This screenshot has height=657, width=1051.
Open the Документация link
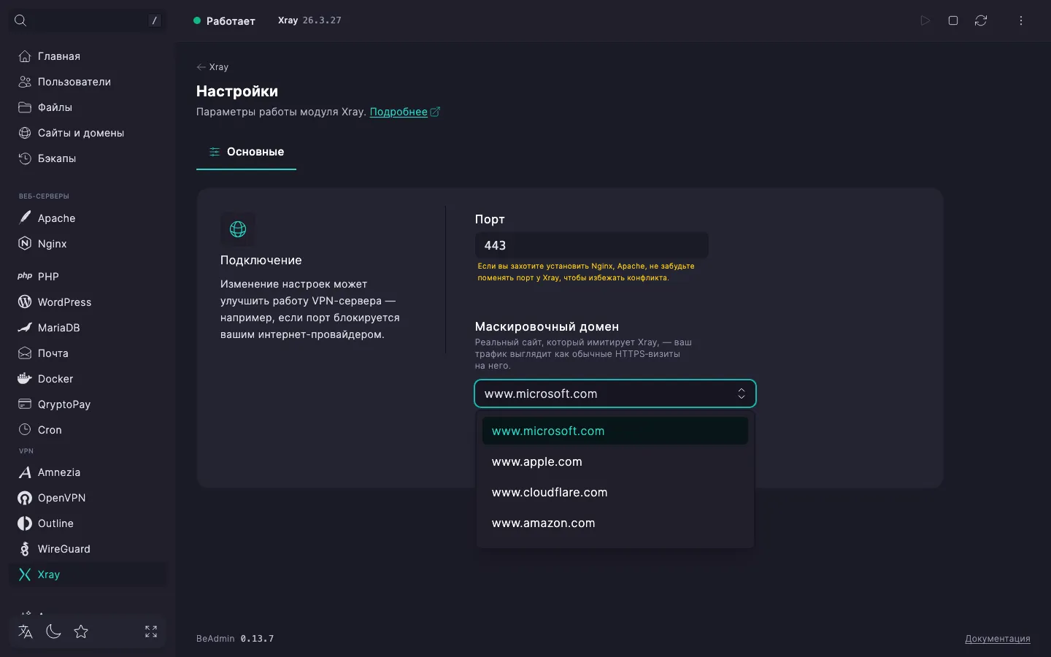(998, 639)
